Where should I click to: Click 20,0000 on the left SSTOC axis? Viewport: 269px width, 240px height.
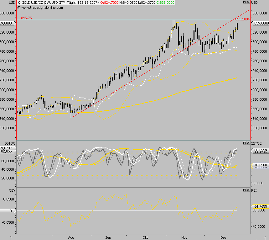tap(8, 178)
